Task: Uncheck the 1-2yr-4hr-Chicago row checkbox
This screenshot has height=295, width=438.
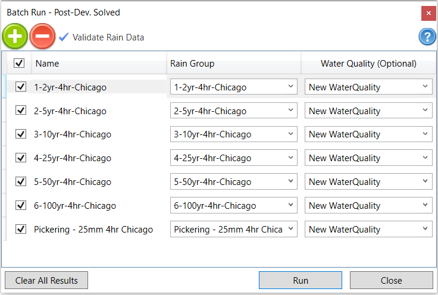Action: pyautogui.click(x=21, y=87)
